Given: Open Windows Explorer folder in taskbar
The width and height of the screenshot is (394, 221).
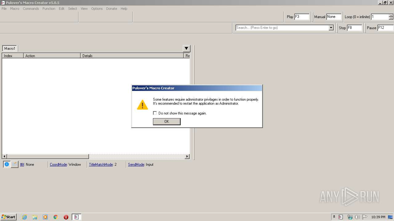Looking at the screenshot, I should point(35,217).
